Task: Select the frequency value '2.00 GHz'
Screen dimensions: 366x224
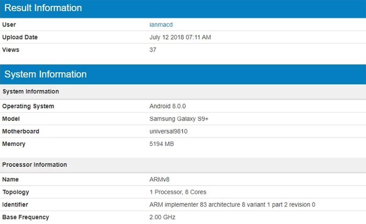Action: tap(162, 217)
